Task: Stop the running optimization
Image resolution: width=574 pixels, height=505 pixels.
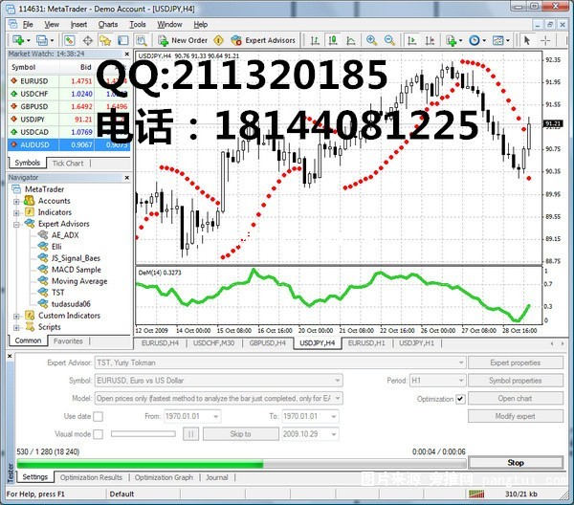Action: click(516, 463)
